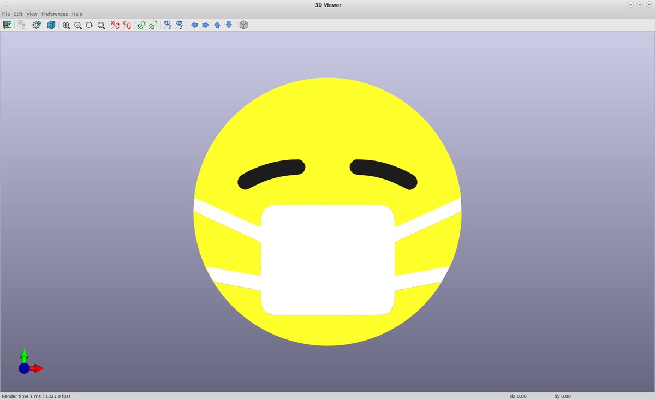
Task: Open the File menu
Action: click(6, 14)
